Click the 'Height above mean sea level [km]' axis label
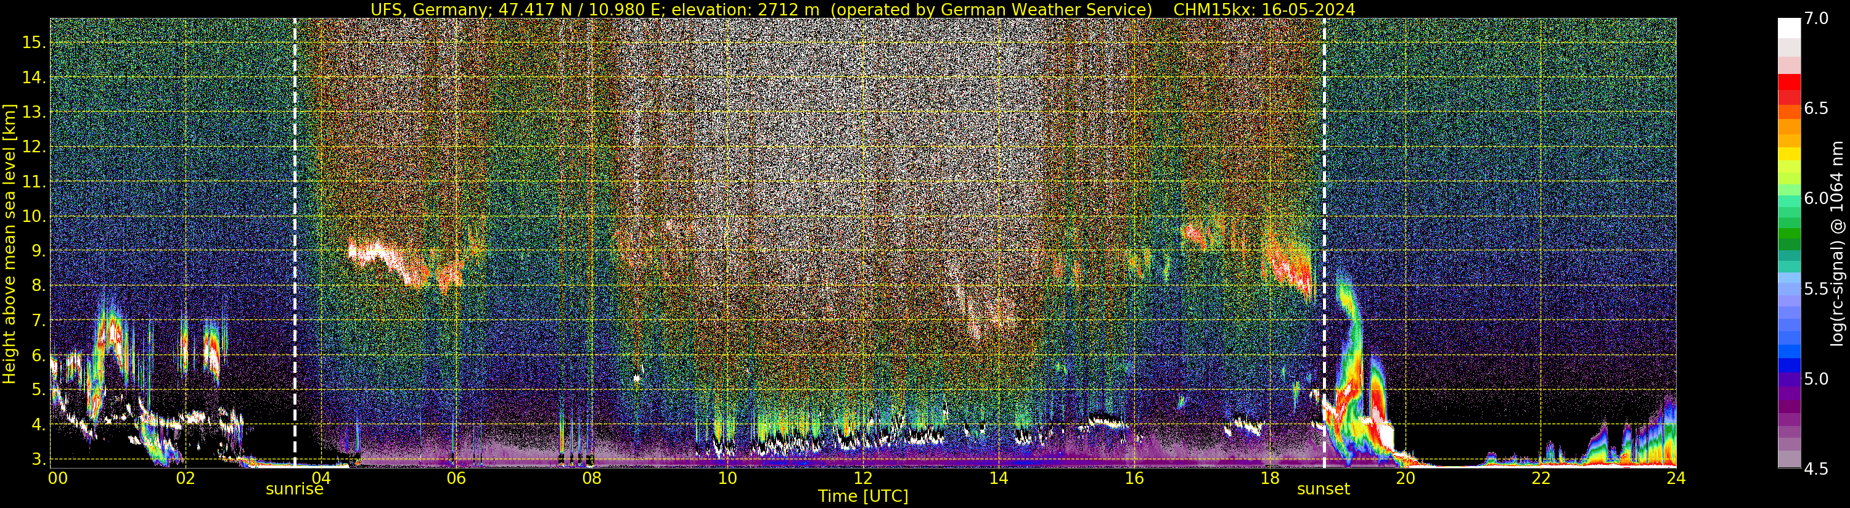The image size is (1850, 508). pyautogui.click(x=9, y=243)
